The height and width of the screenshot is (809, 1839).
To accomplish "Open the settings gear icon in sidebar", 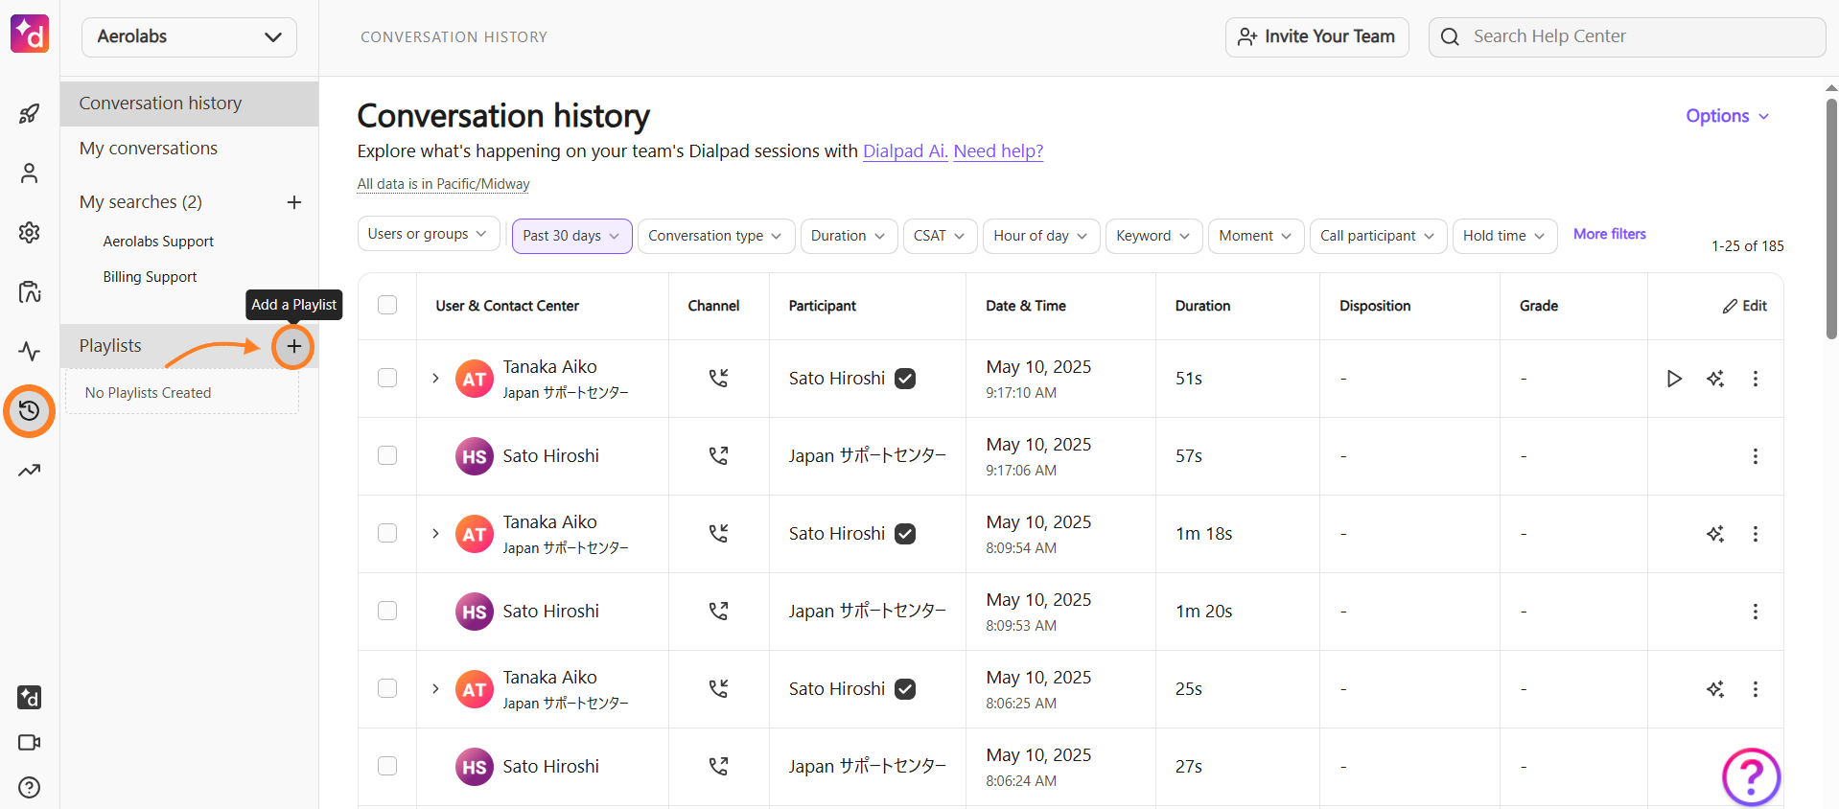I will (30, 233).
